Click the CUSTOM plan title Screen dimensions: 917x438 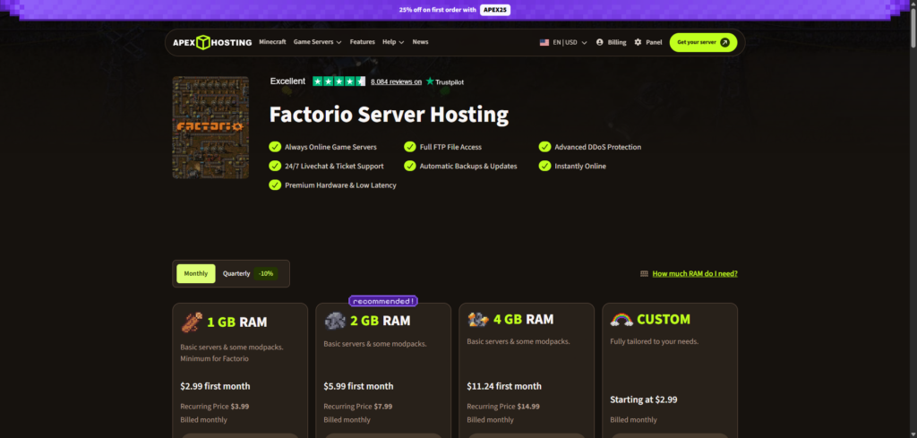click(x=664, y=319)
